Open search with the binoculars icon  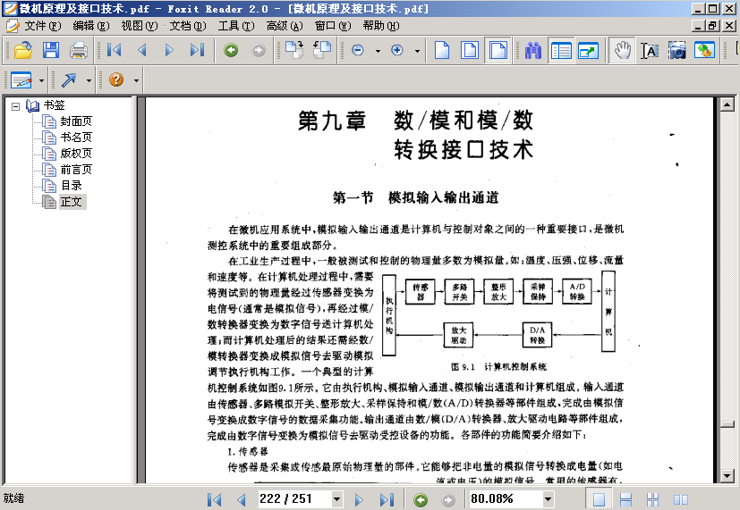[x=532, y=50]
